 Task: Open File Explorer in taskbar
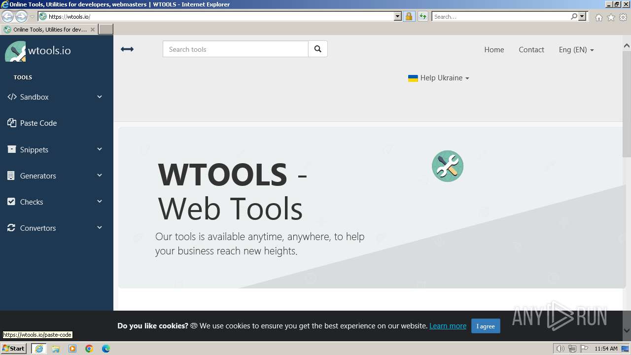pos(56,349)
